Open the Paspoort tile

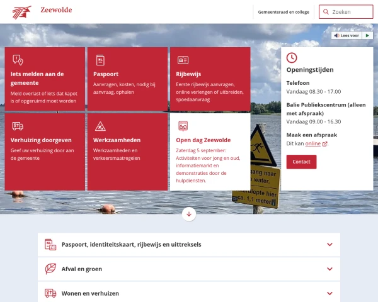coord(127,79)
